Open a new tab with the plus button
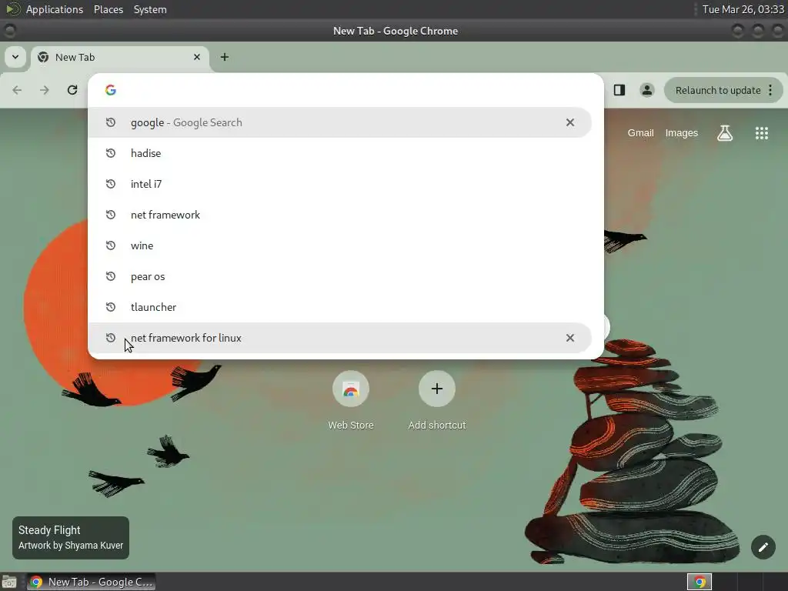This screenshot has height=591, width=788. point(225,57)
